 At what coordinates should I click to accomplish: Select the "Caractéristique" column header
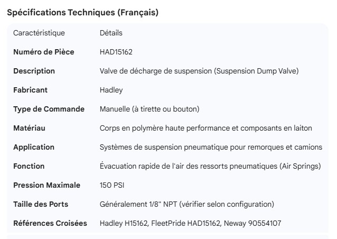39,33
